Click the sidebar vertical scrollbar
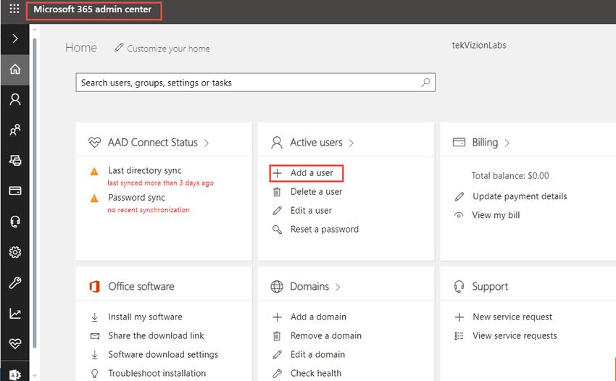616x381 pixels. (x=34, y=193)
